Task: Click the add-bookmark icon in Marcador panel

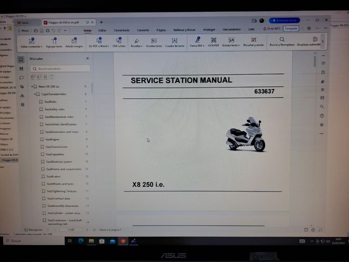Action: (45, 77)
